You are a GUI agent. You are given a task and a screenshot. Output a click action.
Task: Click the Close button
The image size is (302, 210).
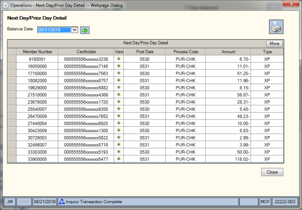(272, 172)
